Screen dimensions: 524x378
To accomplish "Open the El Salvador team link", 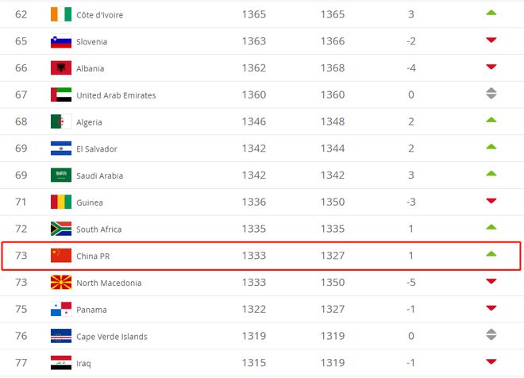I will pyautogui.click(x=97, y=149).
